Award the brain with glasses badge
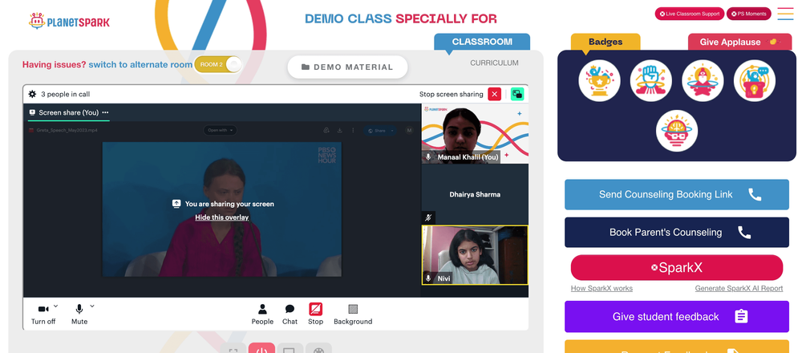802x353 pixels. [x=677, y=131]
